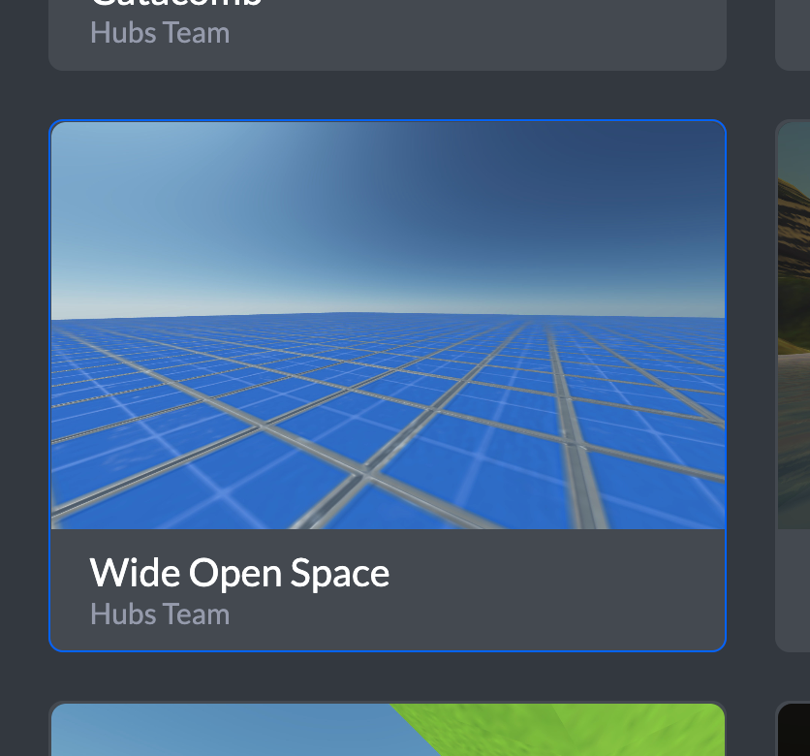Viewport: 810px width, 756px height.
Task: Click the Wide Open Space card footer
Action: (388, 589)
